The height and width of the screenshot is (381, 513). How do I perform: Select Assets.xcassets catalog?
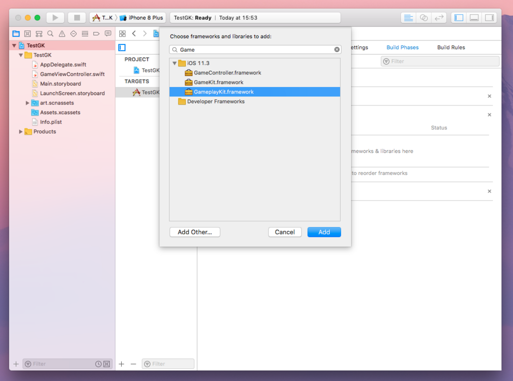click(60, 112)
